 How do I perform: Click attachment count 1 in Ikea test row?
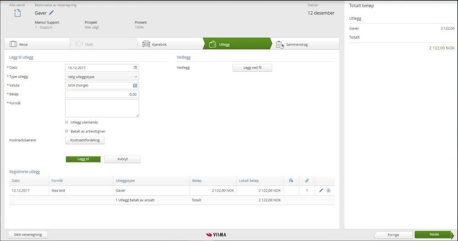[307, 191]
